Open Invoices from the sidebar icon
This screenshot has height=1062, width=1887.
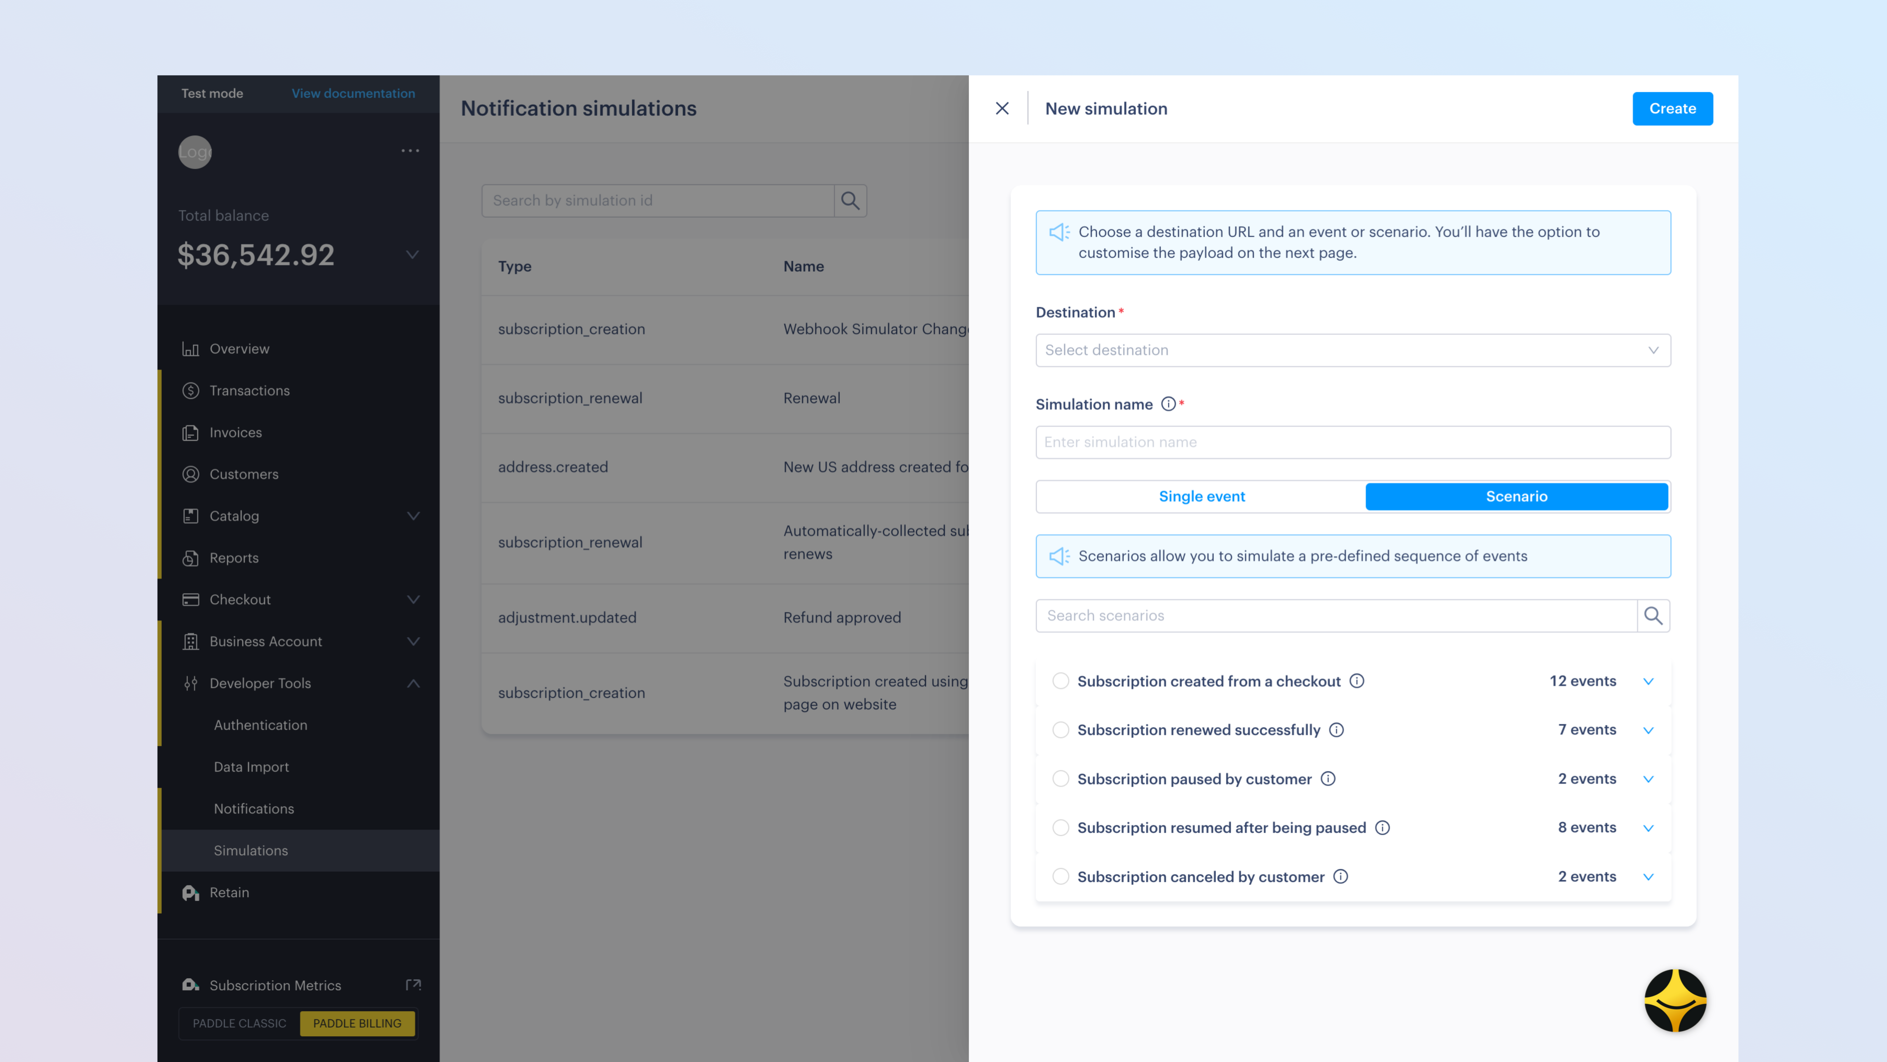190,432
